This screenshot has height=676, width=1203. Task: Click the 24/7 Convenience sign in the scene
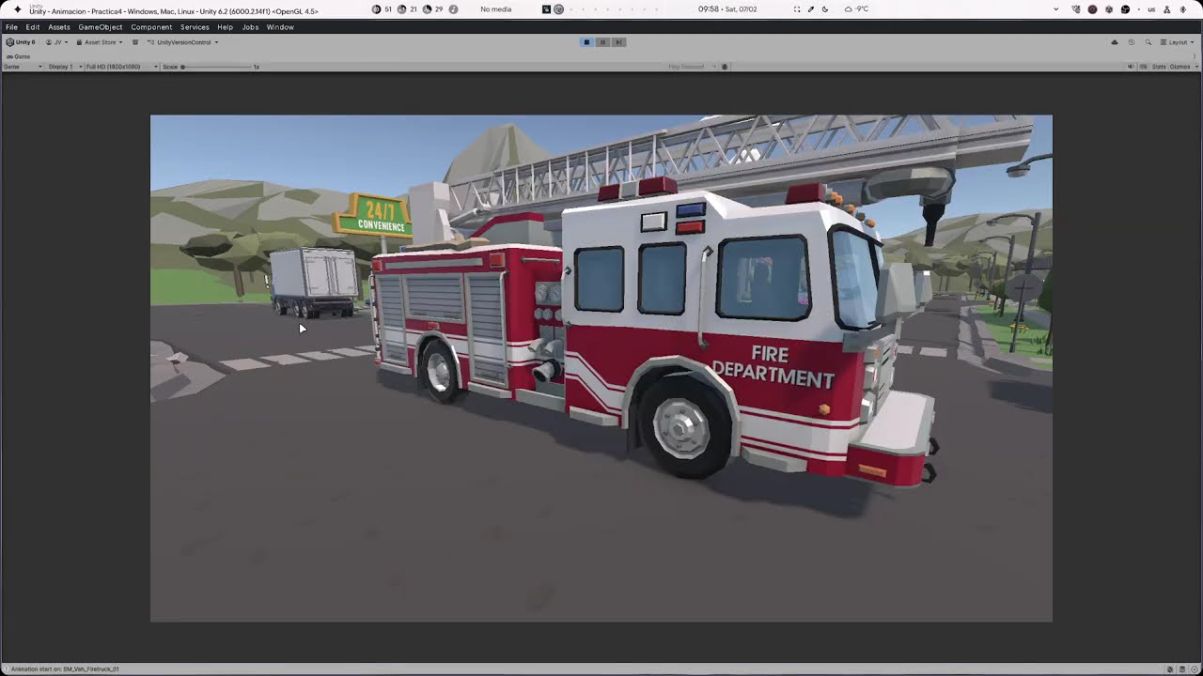376,215
